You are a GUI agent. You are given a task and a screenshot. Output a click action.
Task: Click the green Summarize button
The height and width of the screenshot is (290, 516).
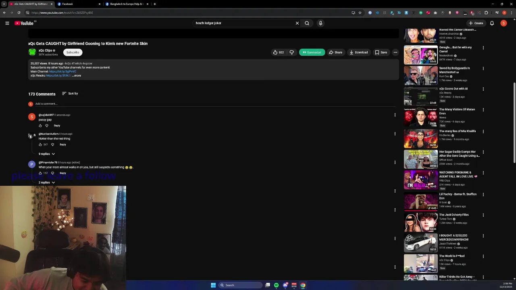click(312, 52)
